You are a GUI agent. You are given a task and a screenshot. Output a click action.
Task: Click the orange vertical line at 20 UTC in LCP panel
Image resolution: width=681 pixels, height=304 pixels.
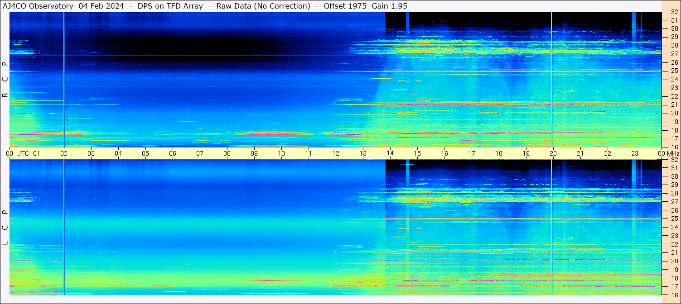pyautogui.click(x=551, y=227)
